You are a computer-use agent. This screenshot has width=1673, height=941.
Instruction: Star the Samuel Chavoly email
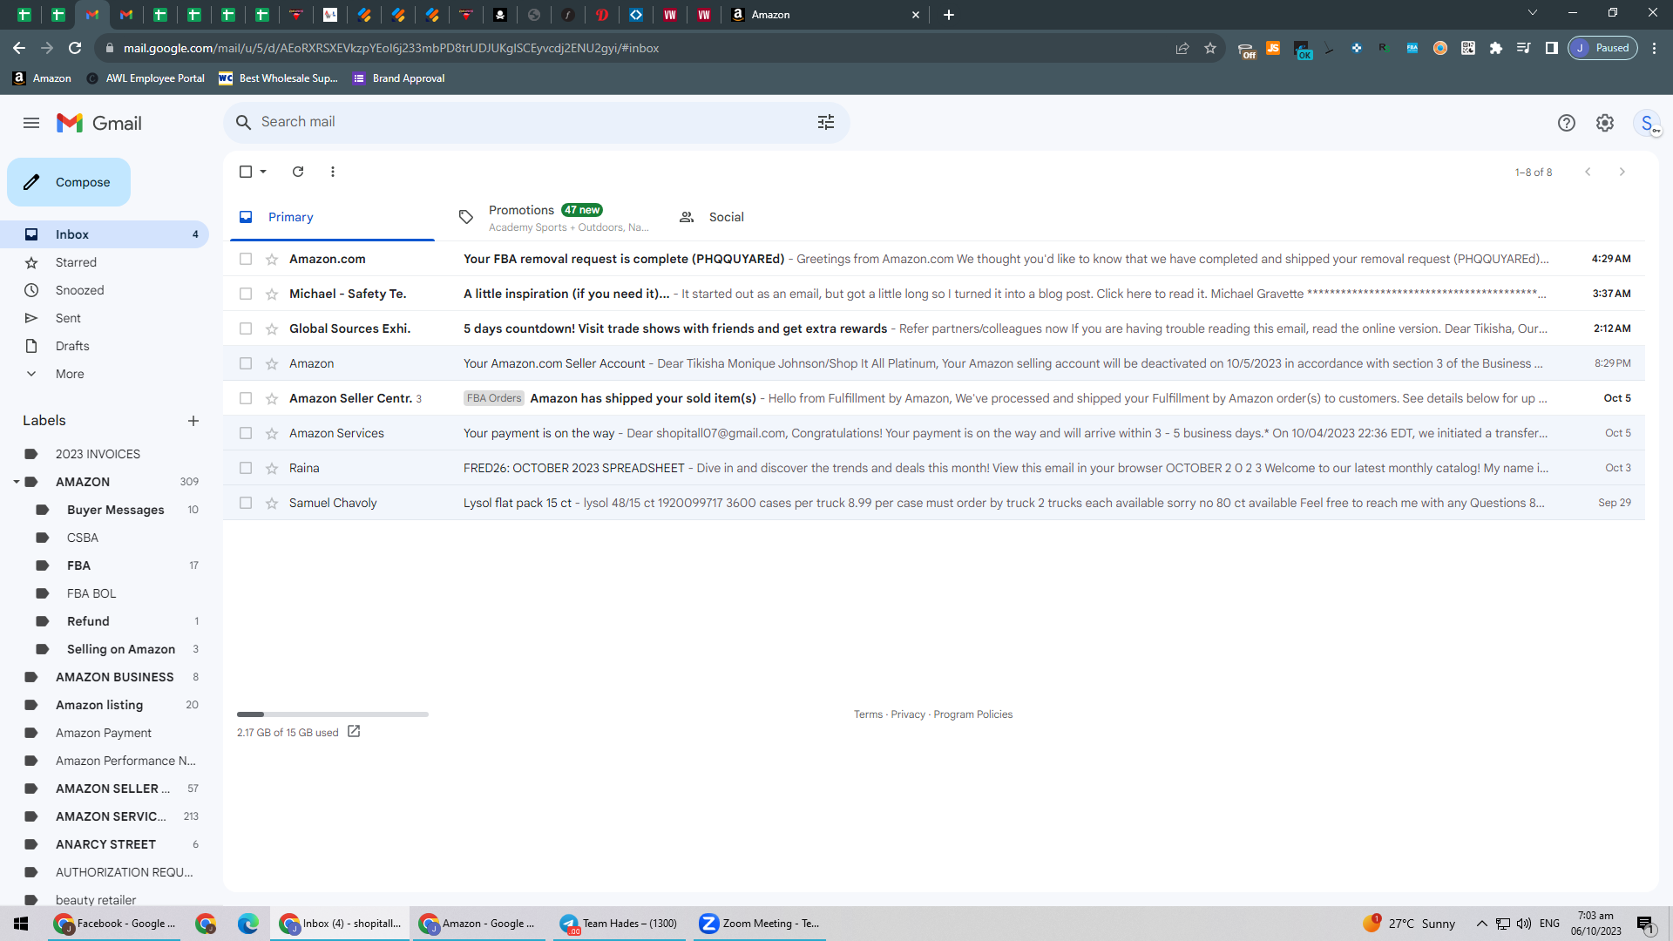click(x=272, y=503)
